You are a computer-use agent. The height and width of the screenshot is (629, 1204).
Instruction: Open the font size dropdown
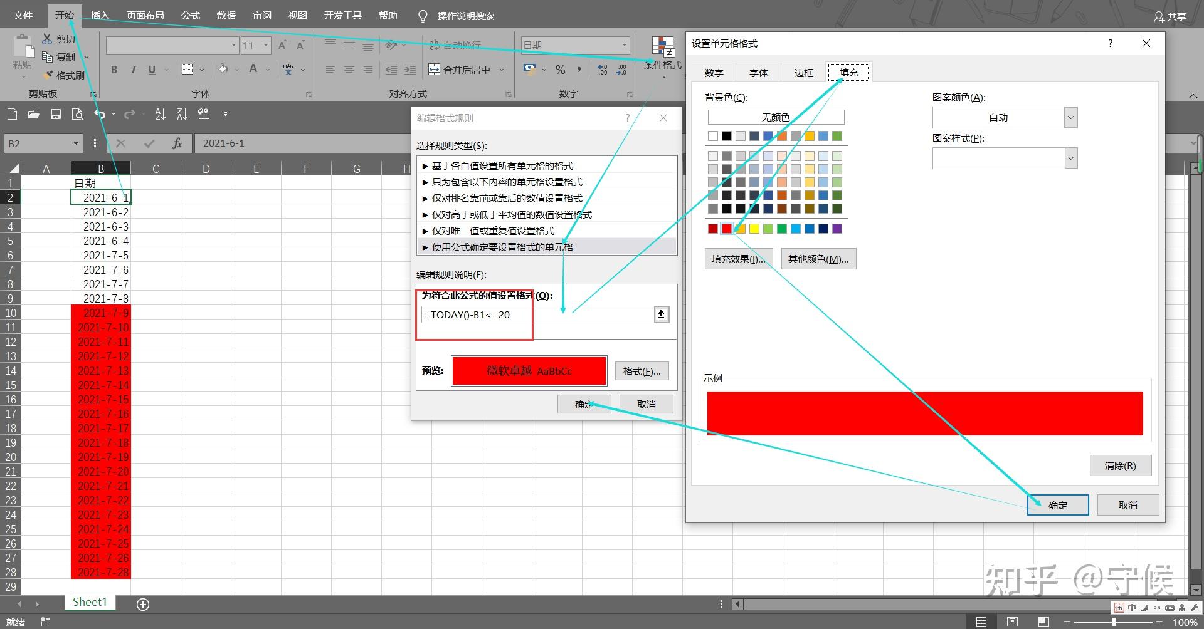click(x=266, y=45)
